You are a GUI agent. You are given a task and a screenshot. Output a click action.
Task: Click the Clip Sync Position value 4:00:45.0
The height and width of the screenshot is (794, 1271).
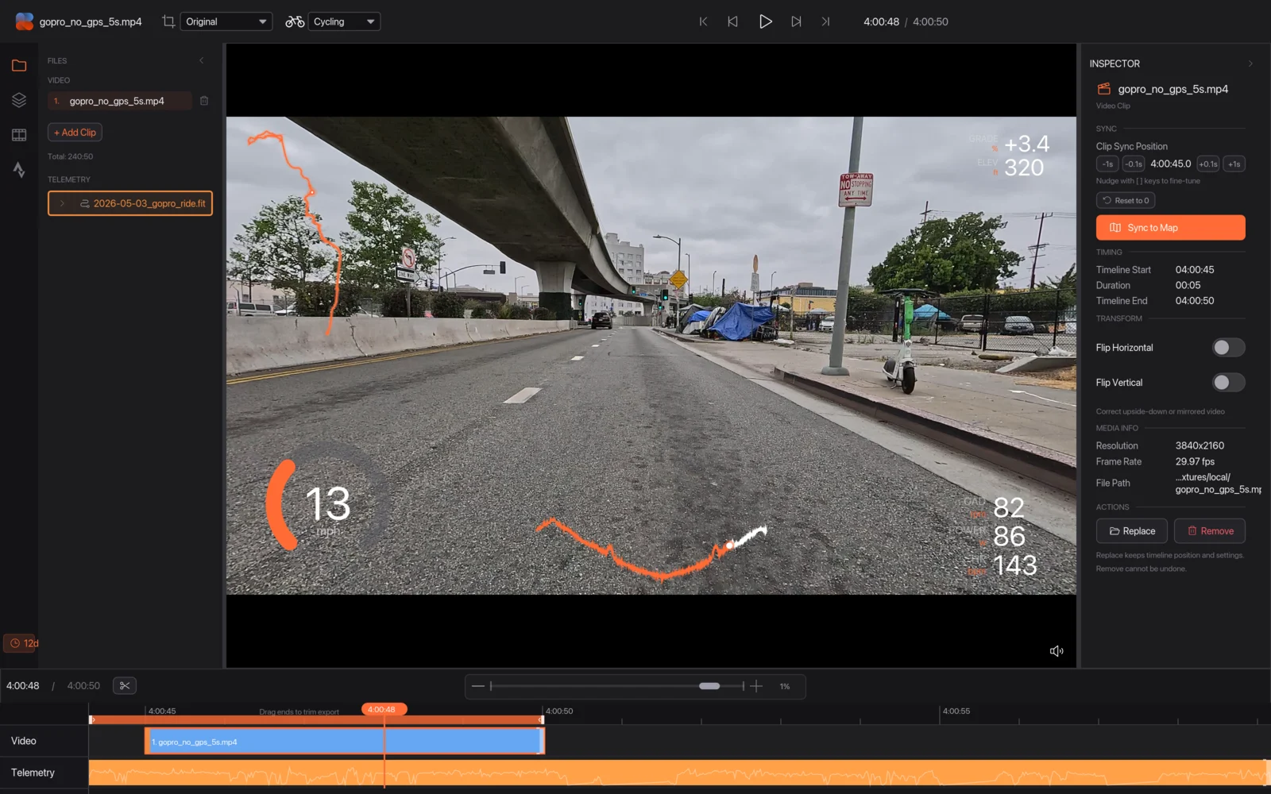pos(1170,164)
